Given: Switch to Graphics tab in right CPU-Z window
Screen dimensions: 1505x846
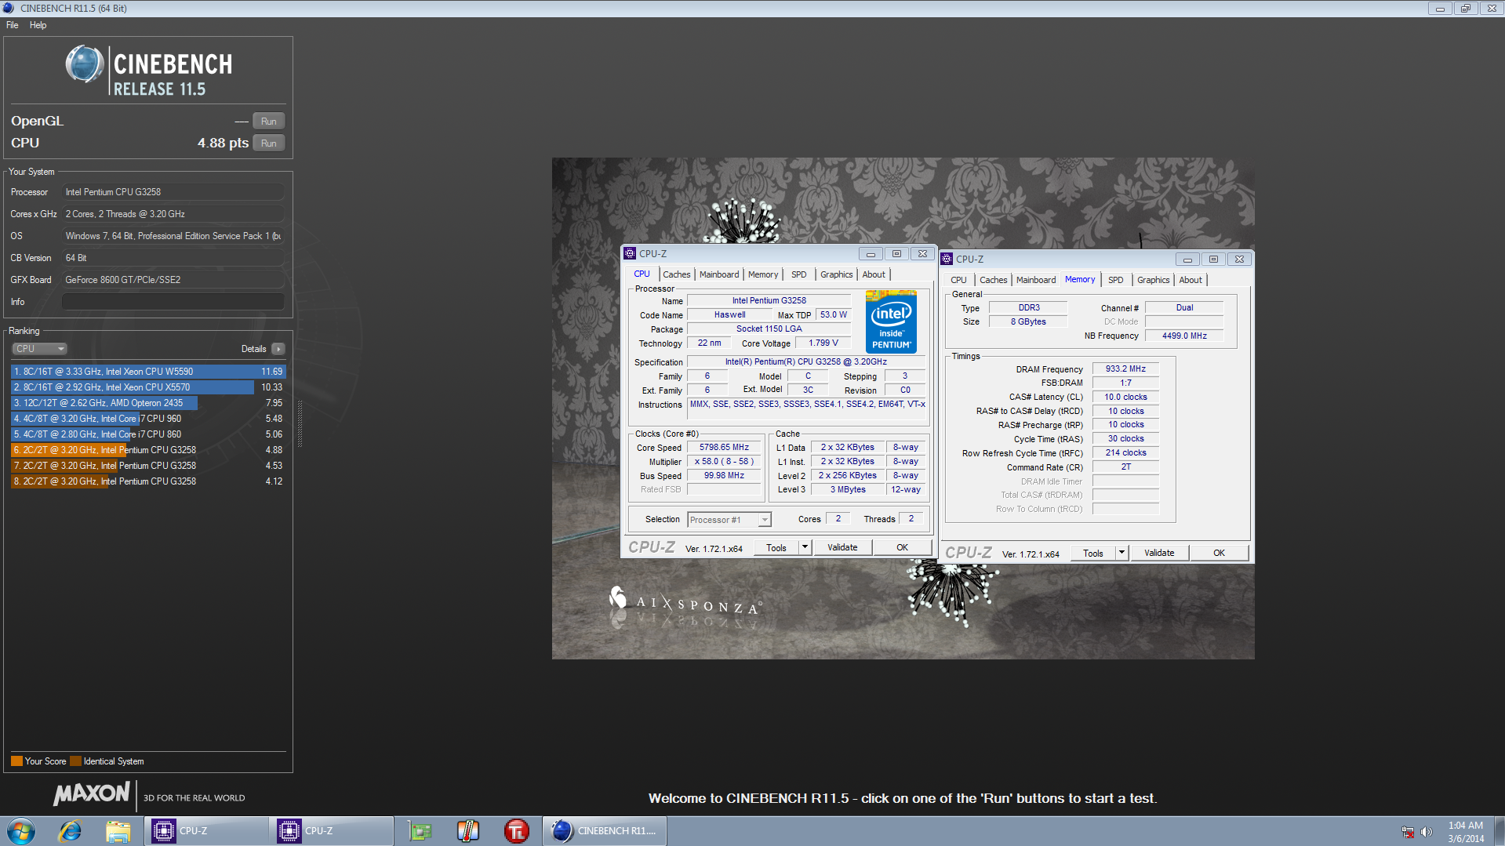Looking at the screenshot, I should [1153, 280].
